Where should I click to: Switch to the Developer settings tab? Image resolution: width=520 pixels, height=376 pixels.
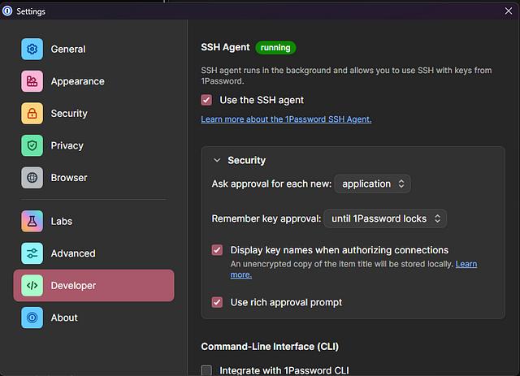coord(93,286)
